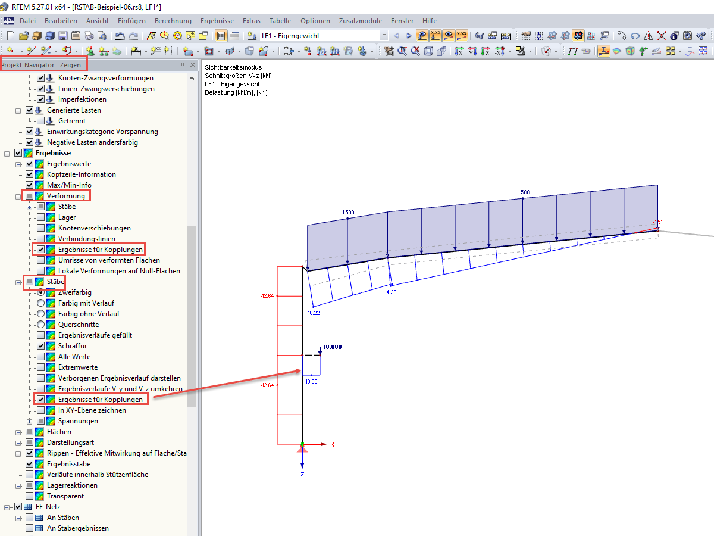Image resolution: width=714 pixels, height=536 pixels.
Task: Open the Bearbeiten menu
Action: [61, 21]
